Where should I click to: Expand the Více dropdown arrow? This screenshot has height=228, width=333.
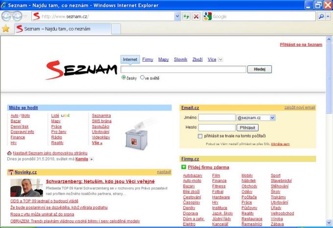pos(220,60)
